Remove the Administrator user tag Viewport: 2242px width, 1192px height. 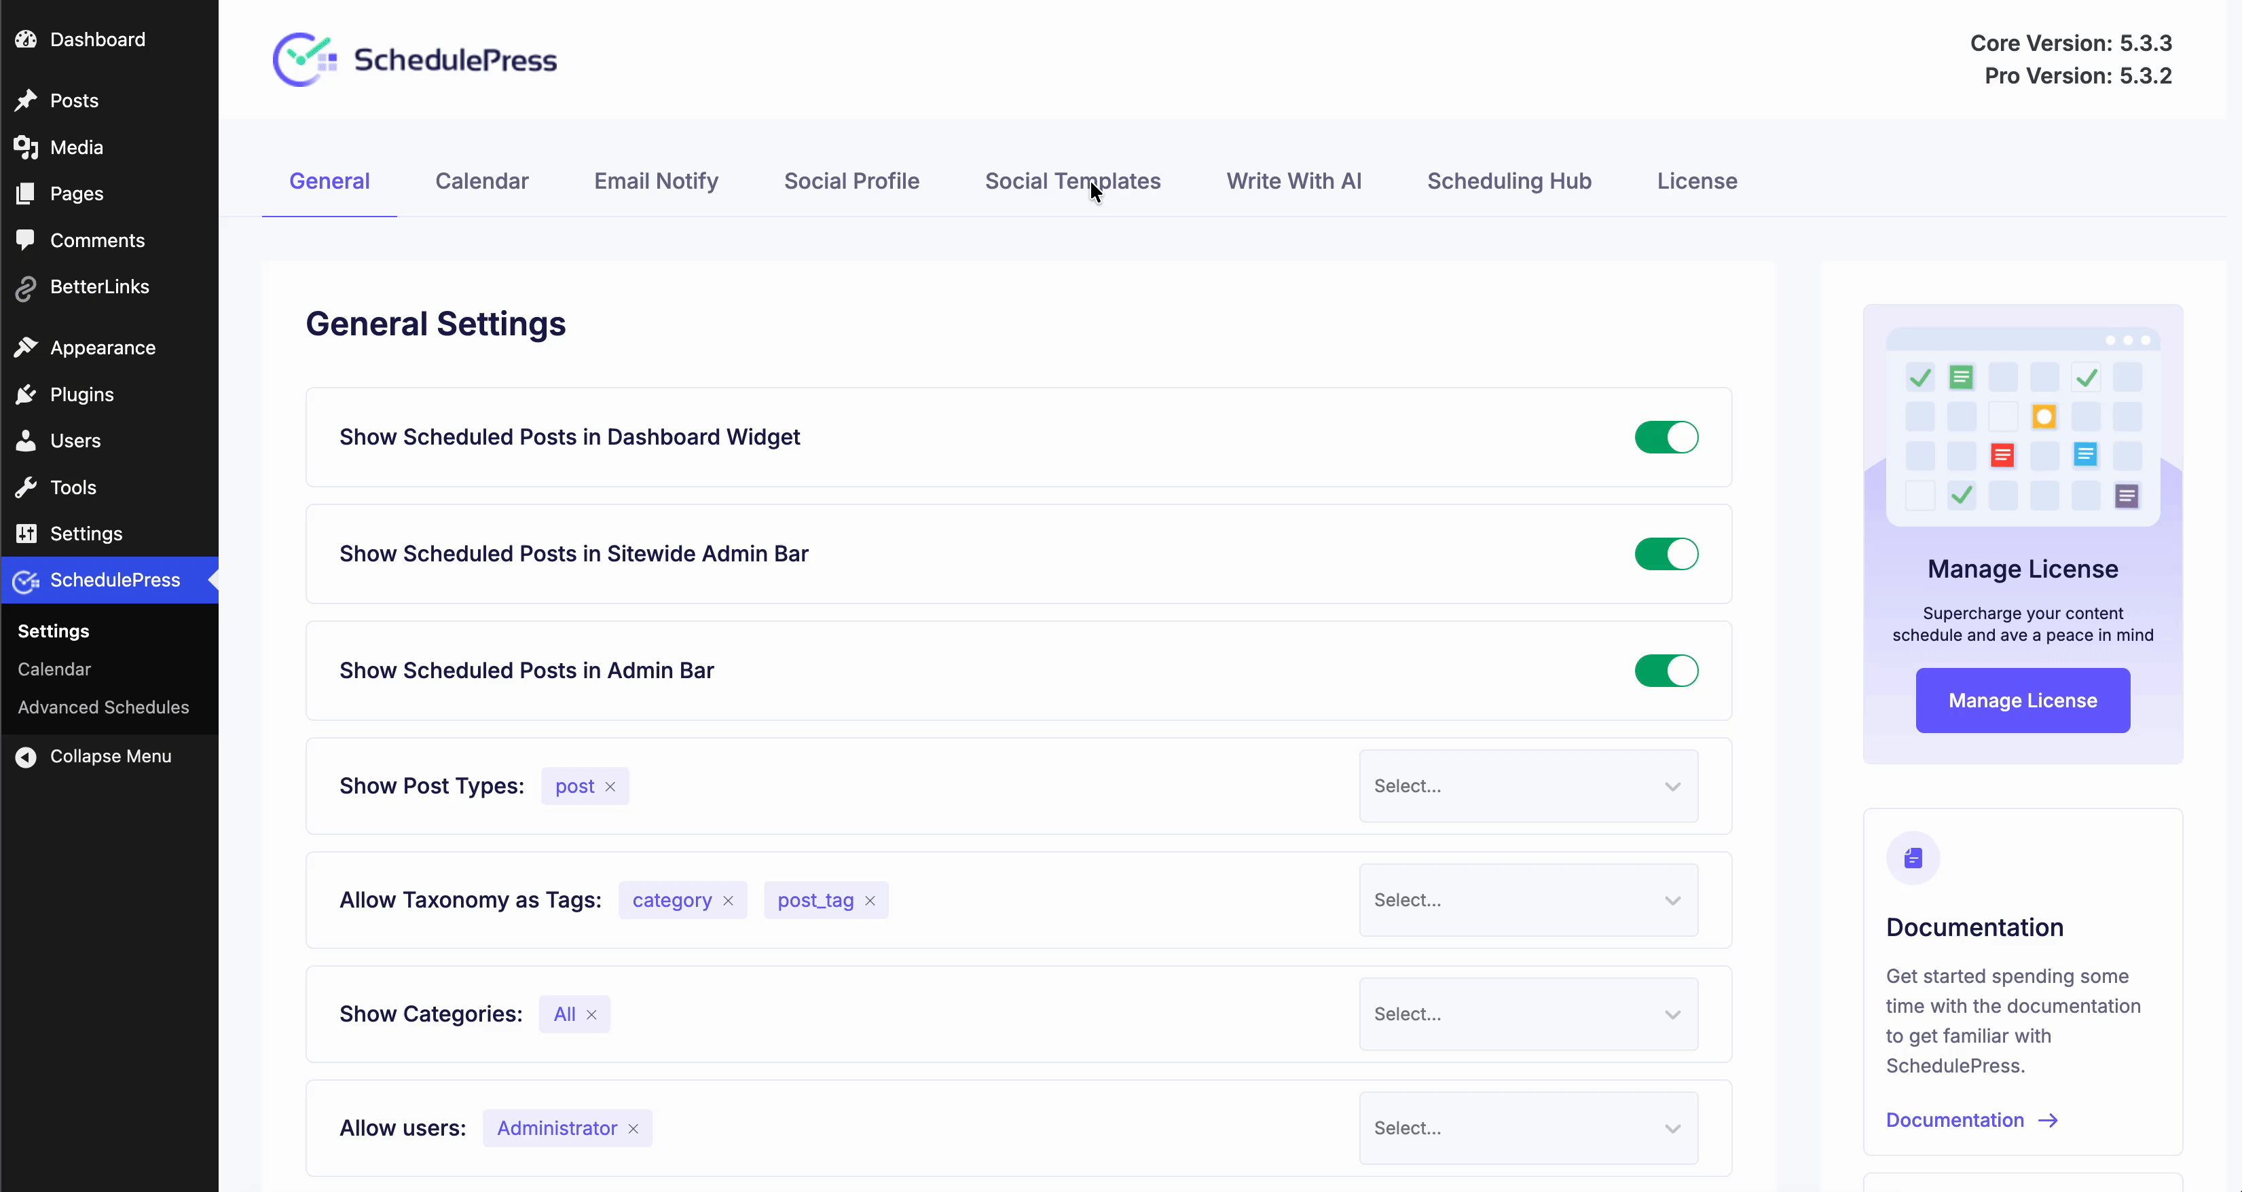[633, 1128]
